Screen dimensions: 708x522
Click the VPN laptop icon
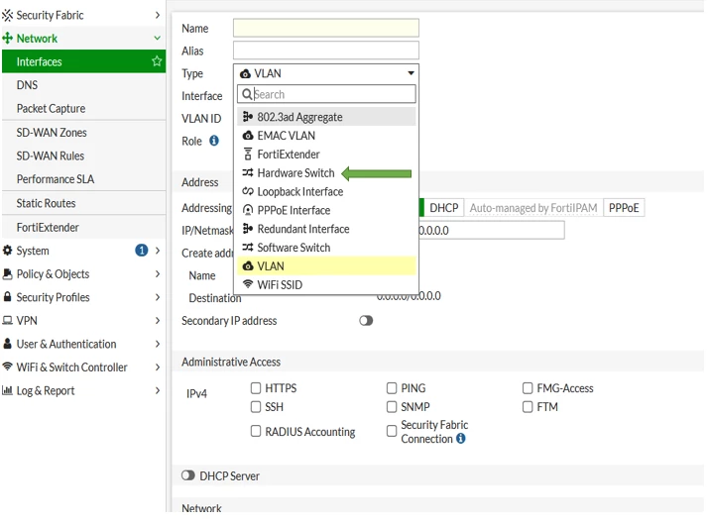(7, 320)
